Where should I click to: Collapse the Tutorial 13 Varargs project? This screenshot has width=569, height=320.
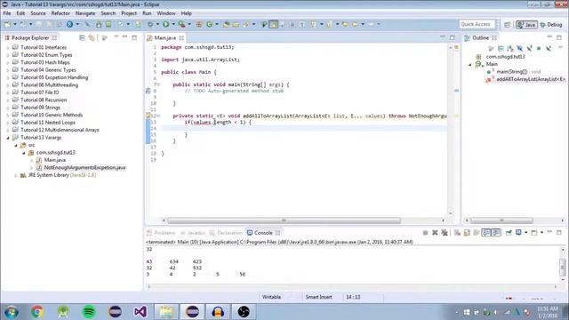(8, 138)
